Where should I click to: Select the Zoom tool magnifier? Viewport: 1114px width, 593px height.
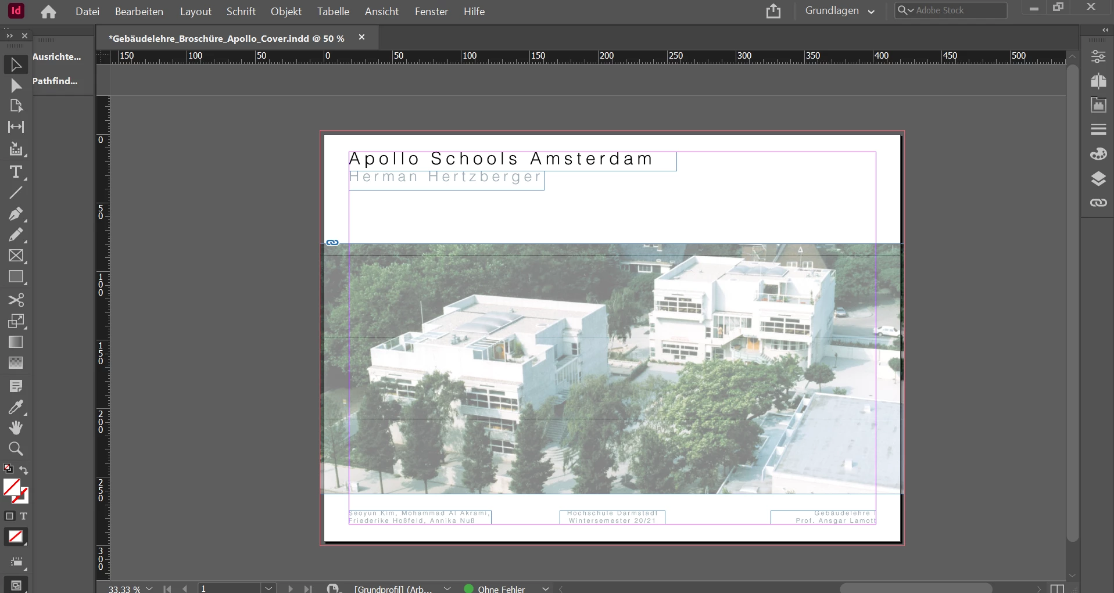click(16, 449)
